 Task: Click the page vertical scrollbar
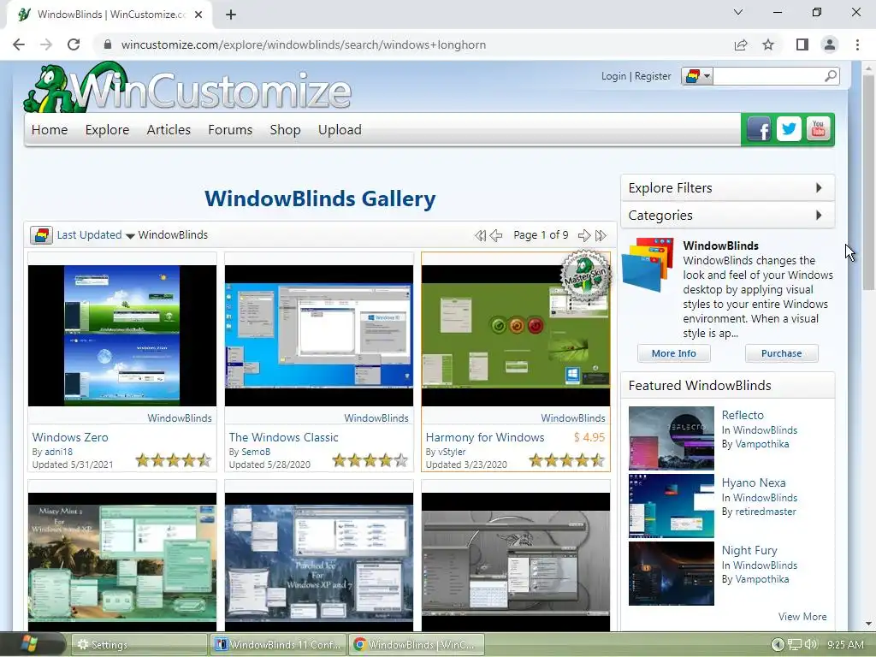click(868, 182)
